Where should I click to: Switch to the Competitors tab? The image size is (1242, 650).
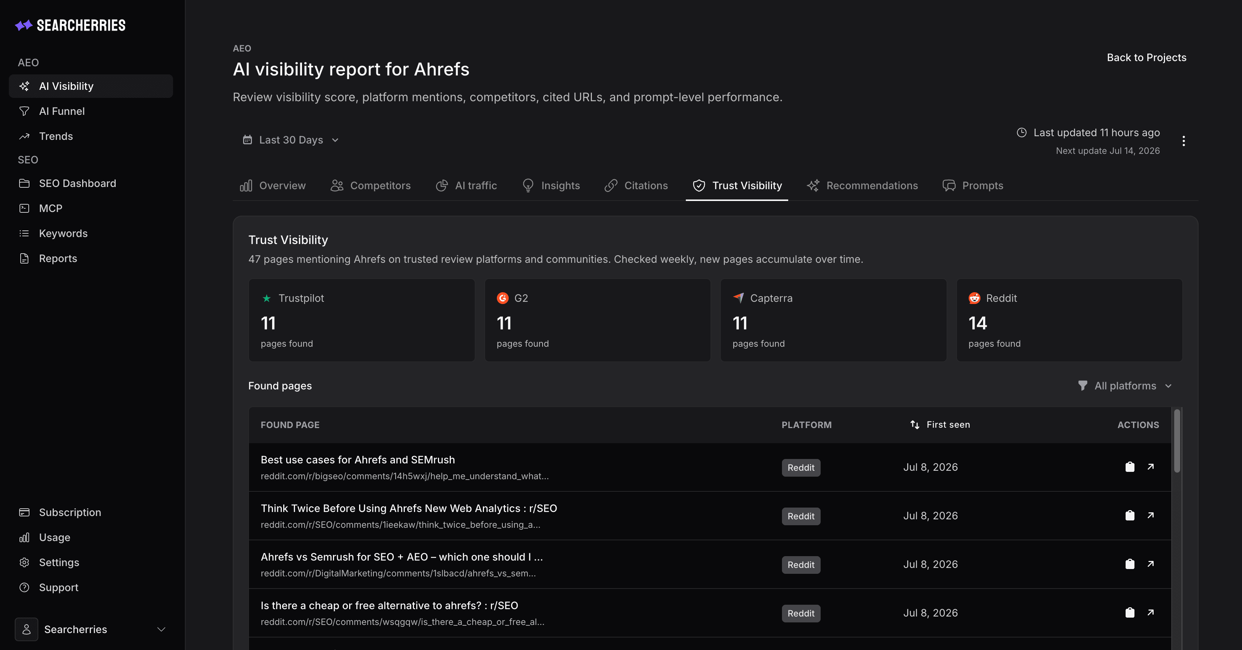pyautogui.click(x=370, y=186)
